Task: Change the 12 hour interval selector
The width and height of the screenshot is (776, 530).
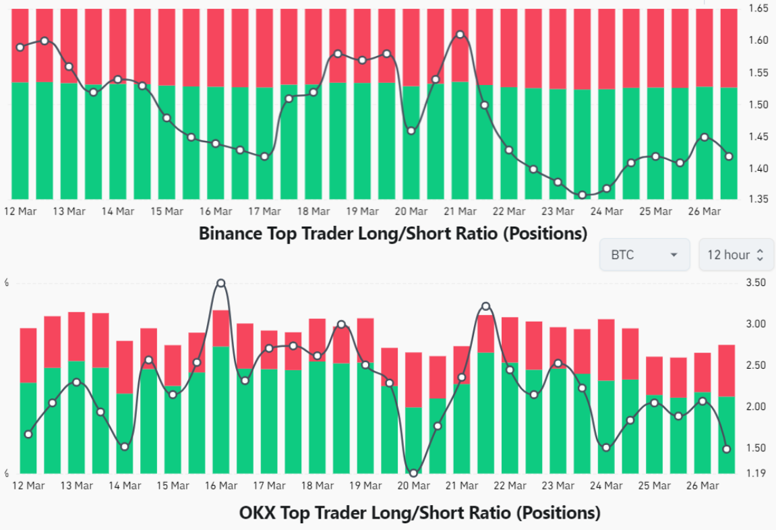Action: (x=736, y=255)
